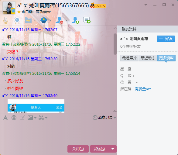Expand the send button options arrow
178x155 pixels.
click(x=113, y=149)
